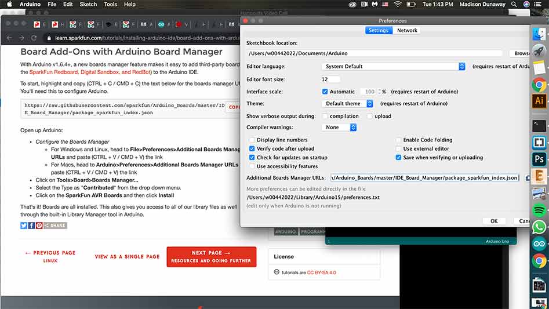549x309 pixels.
Task: Enable Code Folding checkbox
Action: (398, 140)
